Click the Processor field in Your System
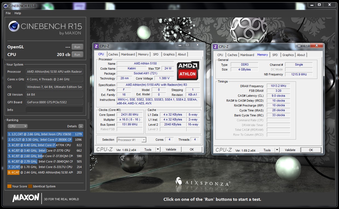The width and height of the screenshot is (339, 209). 54,72
